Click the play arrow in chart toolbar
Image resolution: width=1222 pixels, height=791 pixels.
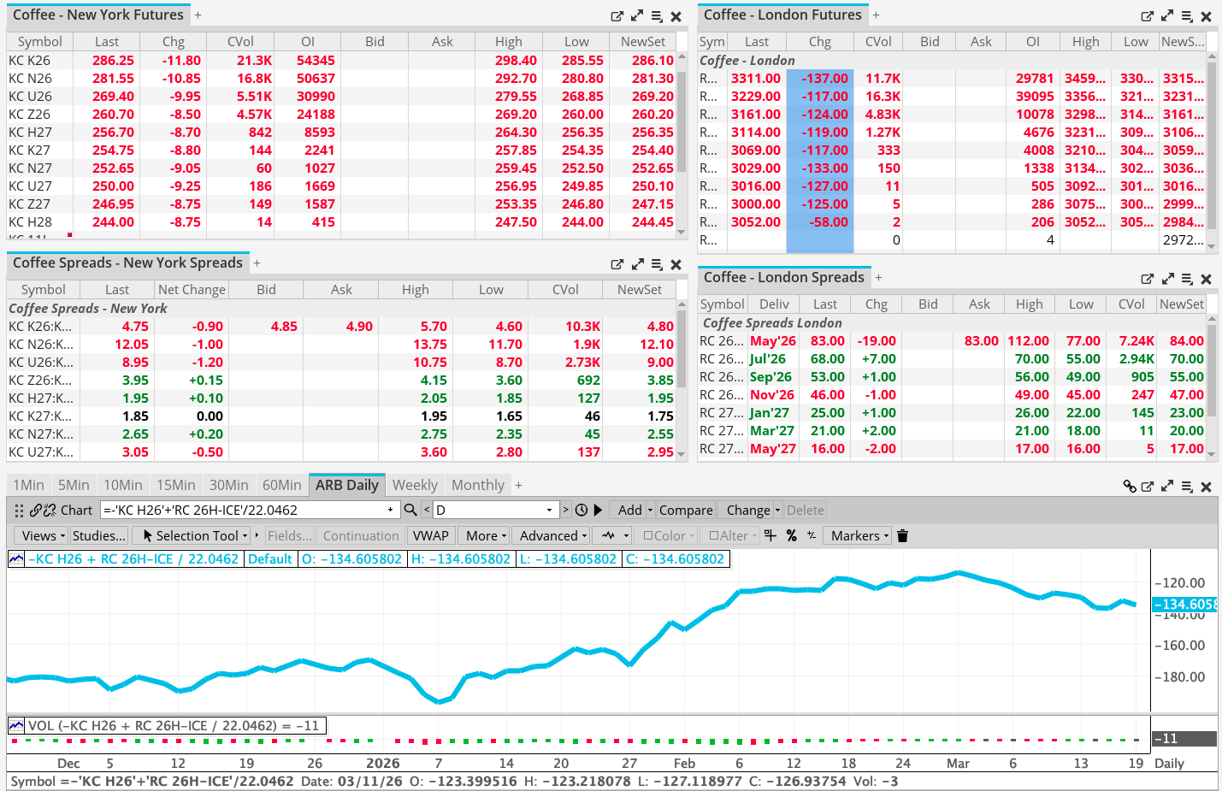[598, 510]
